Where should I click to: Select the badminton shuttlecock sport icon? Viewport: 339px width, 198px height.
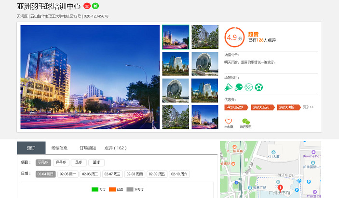(x=228, y=87)
